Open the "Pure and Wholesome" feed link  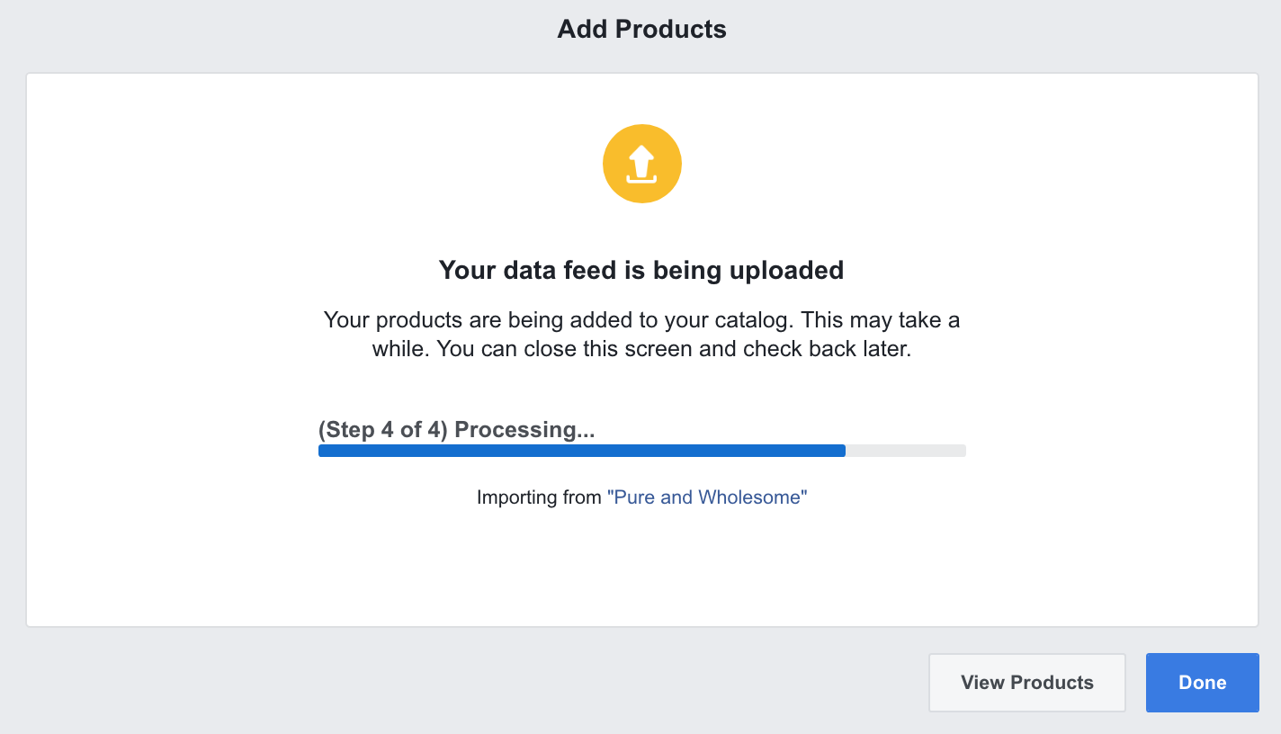(x=707, y=497)
